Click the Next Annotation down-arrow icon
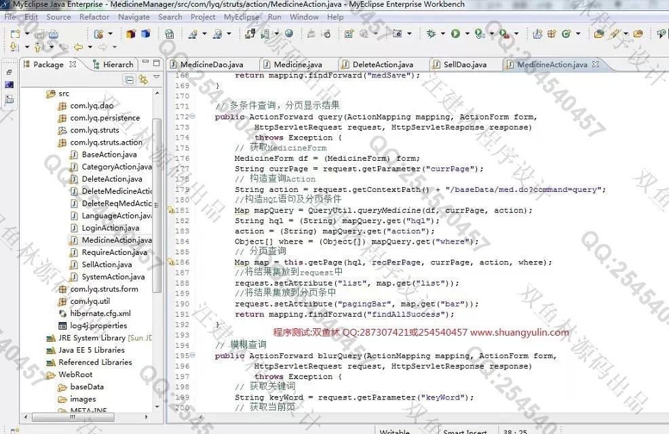The width and height of the screenshot is (669, 434). [x=14, y=47]
